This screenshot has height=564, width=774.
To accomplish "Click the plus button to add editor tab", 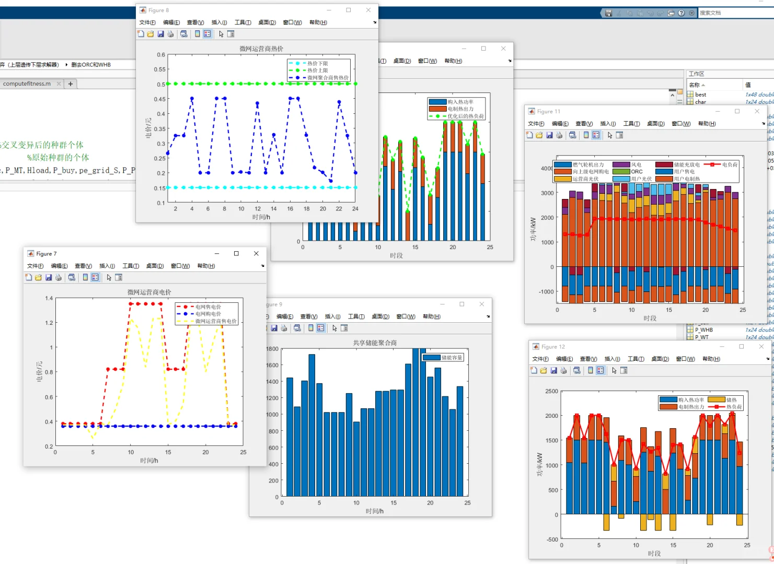I will (71, 84).
